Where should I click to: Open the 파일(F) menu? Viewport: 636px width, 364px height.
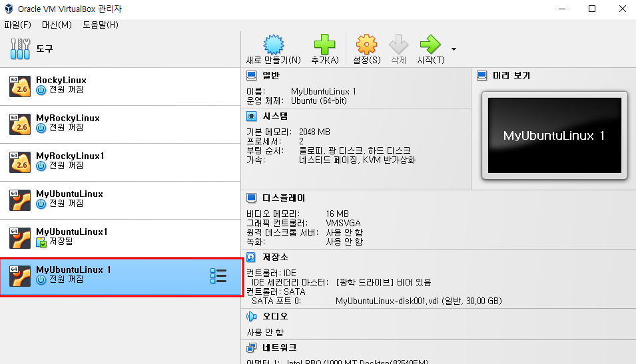point(17,25)
